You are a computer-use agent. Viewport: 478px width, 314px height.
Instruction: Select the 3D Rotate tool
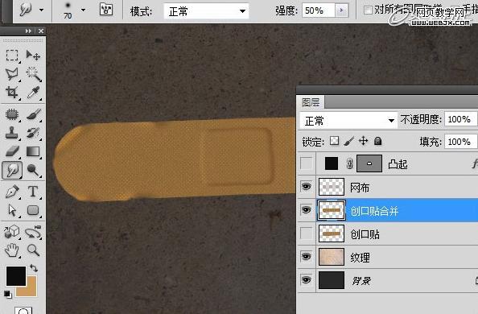[x=12, y=232]
